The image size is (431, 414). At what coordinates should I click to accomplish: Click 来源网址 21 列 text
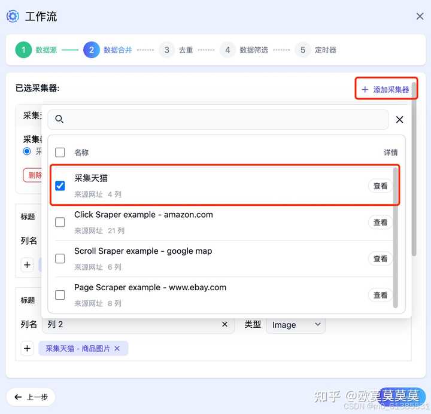[99, 231]
